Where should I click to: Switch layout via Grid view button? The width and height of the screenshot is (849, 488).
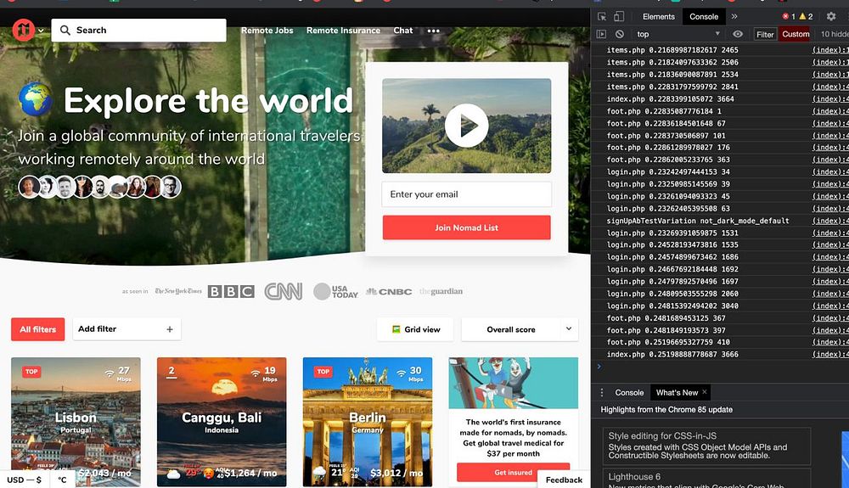415,329
